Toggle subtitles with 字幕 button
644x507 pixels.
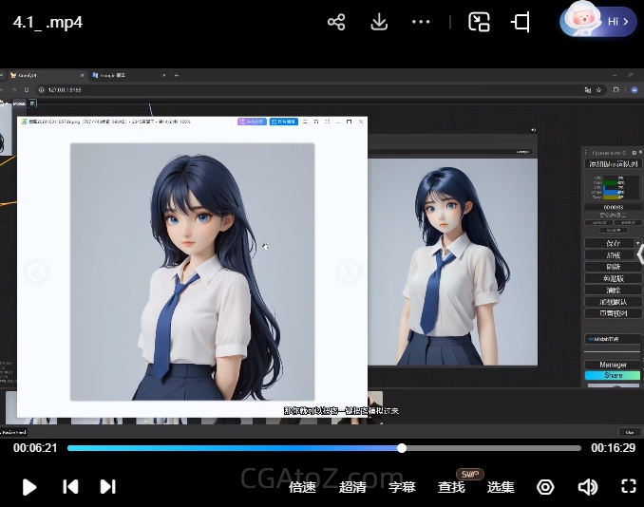402,487
